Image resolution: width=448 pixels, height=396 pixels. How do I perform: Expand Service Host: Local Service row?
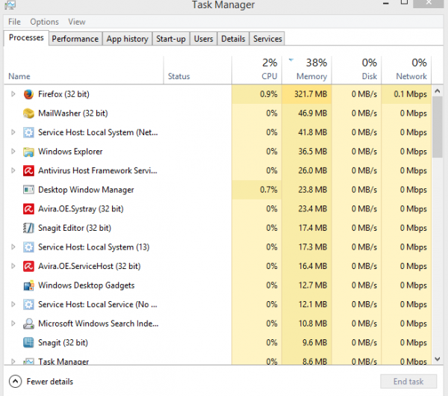13,304
